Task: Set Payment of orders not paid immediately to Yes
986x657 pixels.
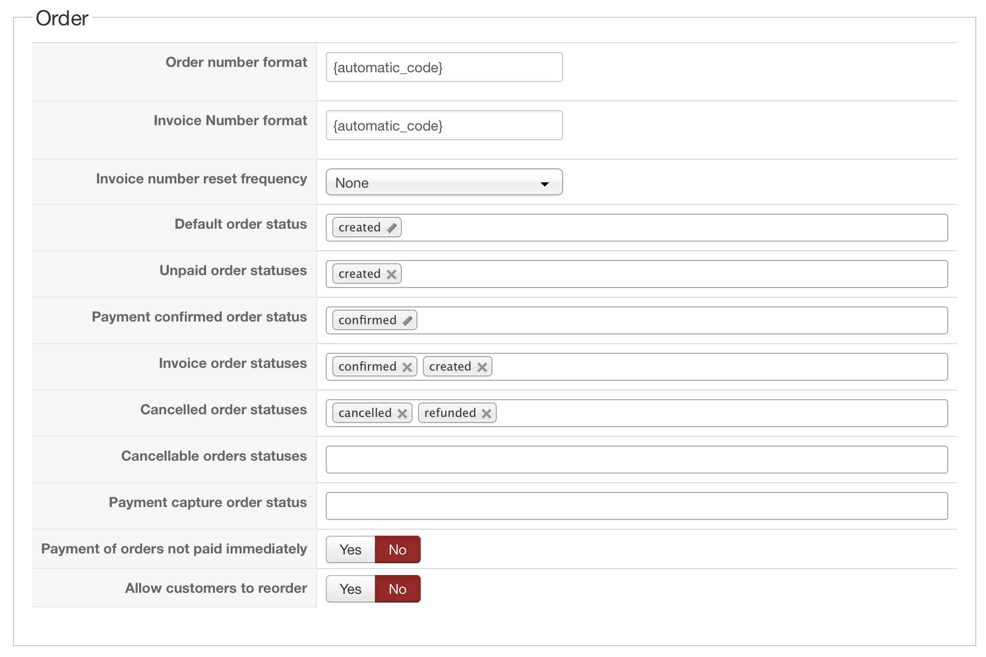Action: (x=351, y=549)
